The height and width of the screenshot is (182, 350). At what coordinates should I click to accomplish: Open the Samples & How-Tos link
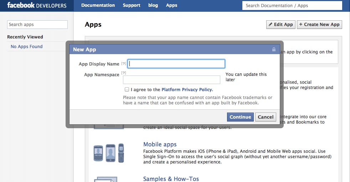coord(171,179)
